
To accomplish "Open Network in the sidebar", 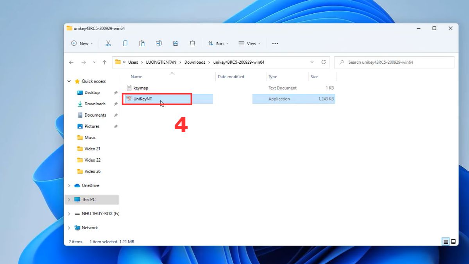I will (90, 228).
